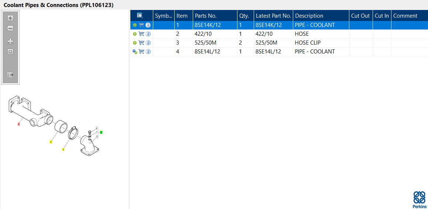
Task: Sort by Parts No. column header
Action: coord(215,16)
